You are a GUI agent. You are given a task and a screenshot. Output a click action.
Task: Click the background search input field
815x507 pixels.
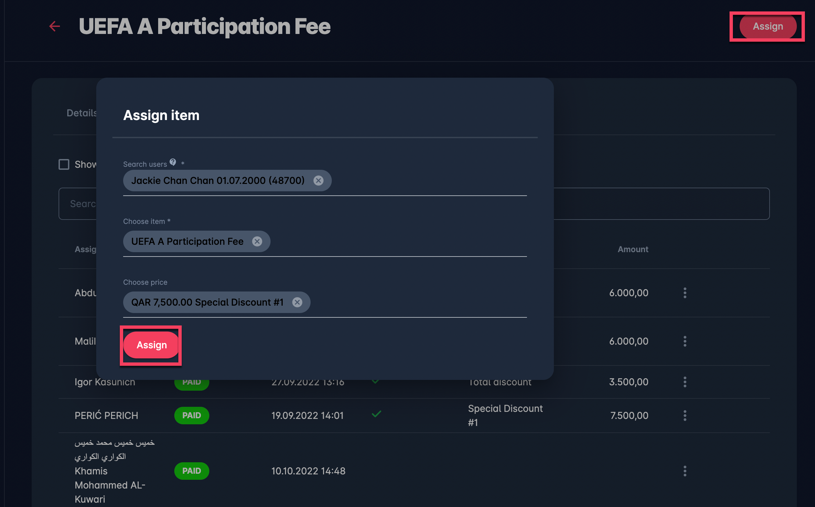click(x=660, y=204)
